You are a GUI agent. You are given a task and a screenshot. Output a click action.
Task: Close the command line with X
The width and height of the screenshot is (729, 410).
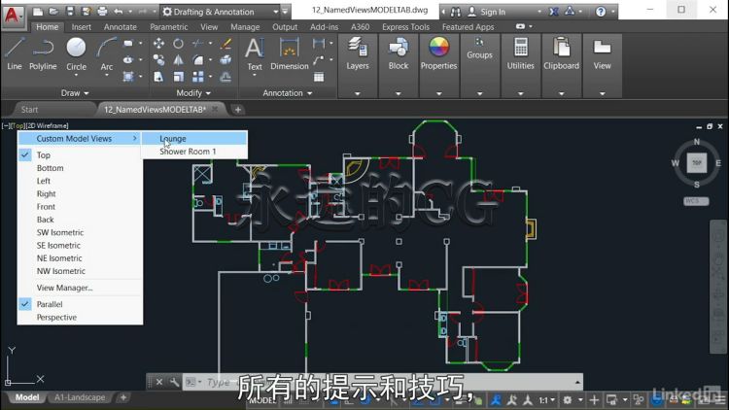click(159, 382)
